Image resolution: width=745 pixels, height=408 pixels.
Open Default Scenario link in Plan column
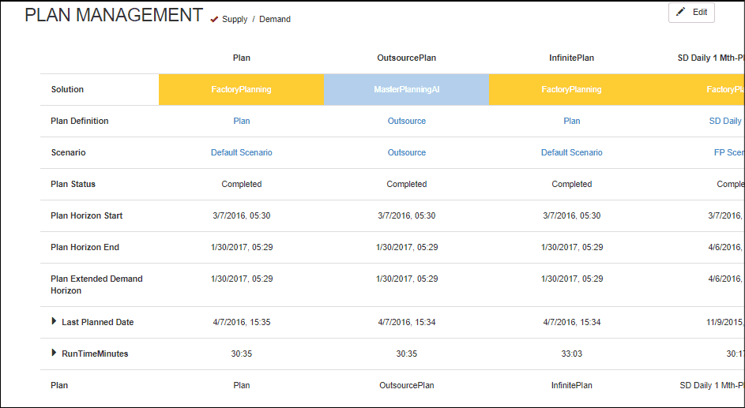242,153
